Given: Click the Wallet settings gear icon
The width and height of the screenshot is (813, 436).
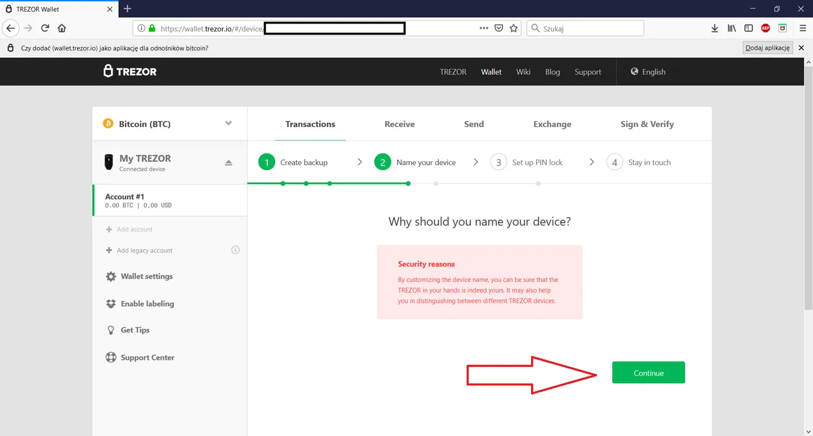Looking at the screenshot, I should click(111, 277).
